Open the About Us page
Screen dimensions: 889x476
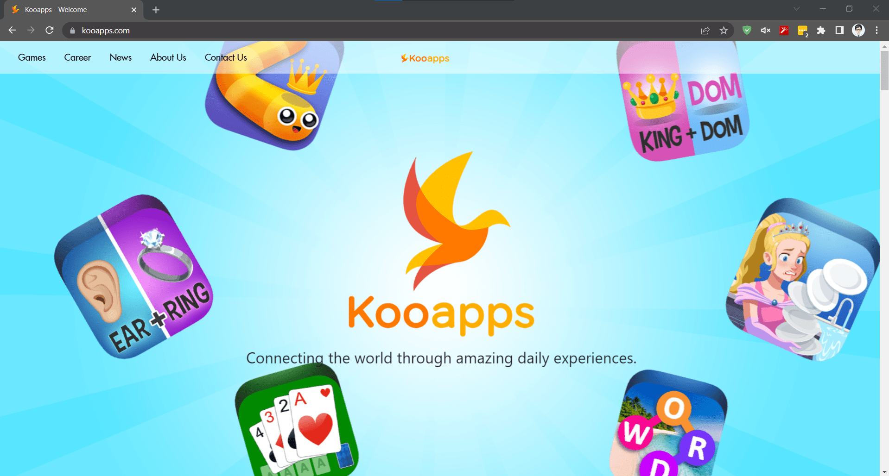pos(168,57)
